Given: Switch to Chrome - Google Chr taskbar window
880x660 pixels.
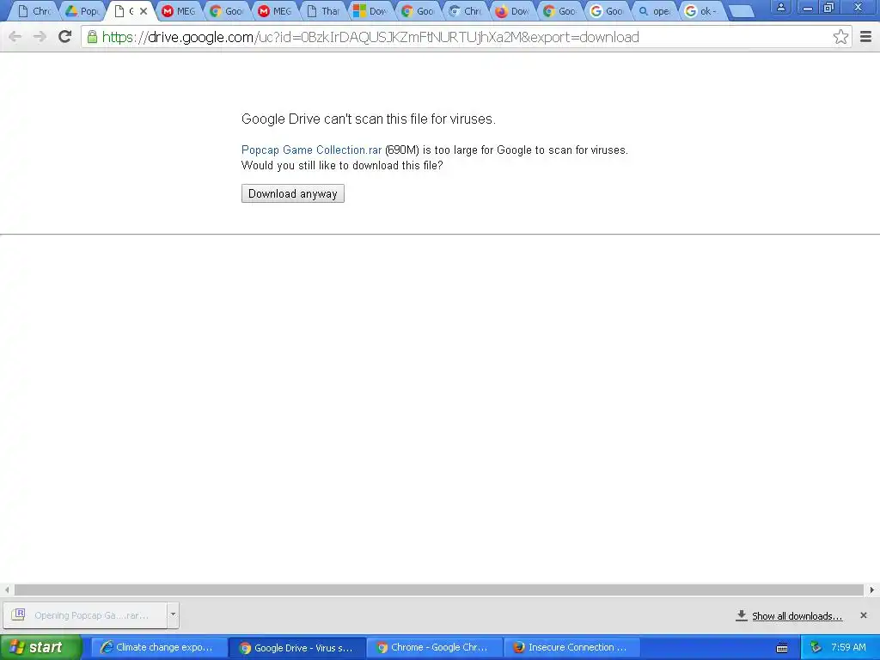Looking at the screenshot, I should click(x=434, y=647).
